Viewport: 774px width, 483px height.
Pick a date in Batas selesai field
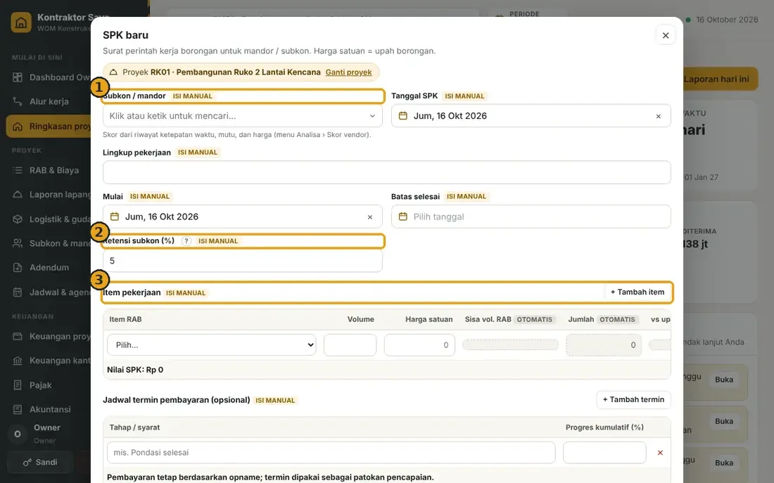click(531, 217)
